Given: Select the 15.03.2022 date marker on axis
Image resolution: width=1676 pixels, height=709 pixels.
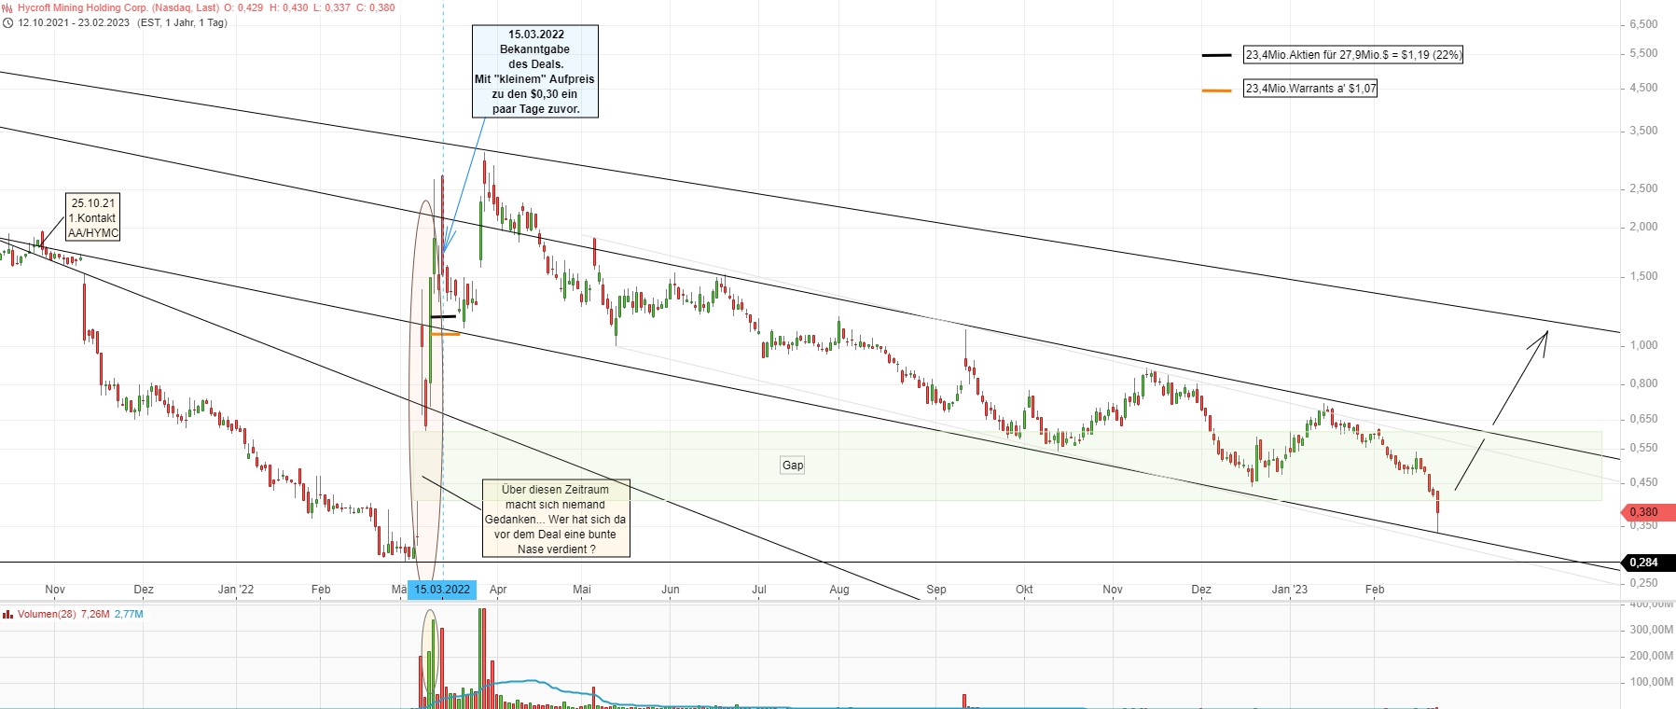Looking at the screenshot, I should (x=442, y=590).
